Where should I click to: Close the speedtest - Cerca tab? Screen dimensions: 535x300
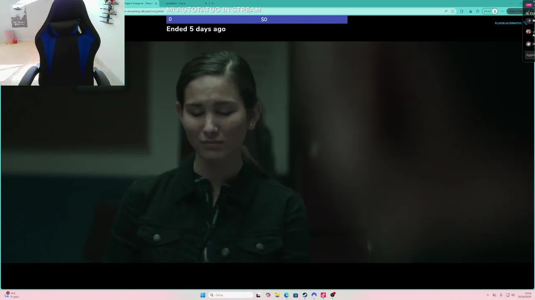[206, 3]
